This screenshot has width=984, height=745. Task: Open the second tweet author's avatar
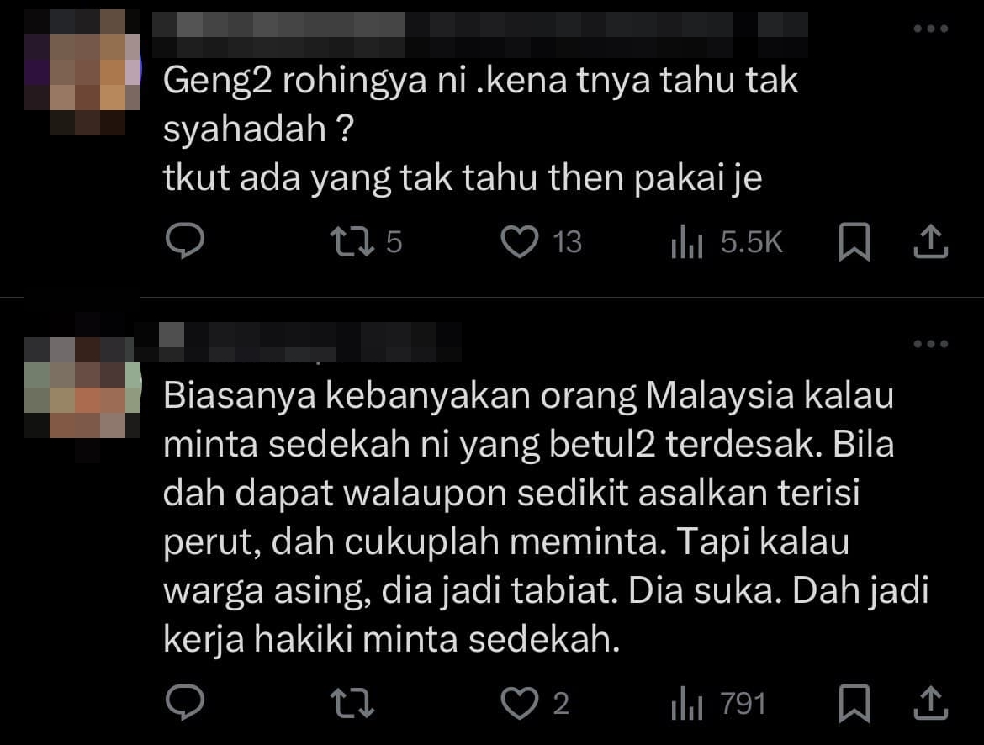click(x=82, y=389)
